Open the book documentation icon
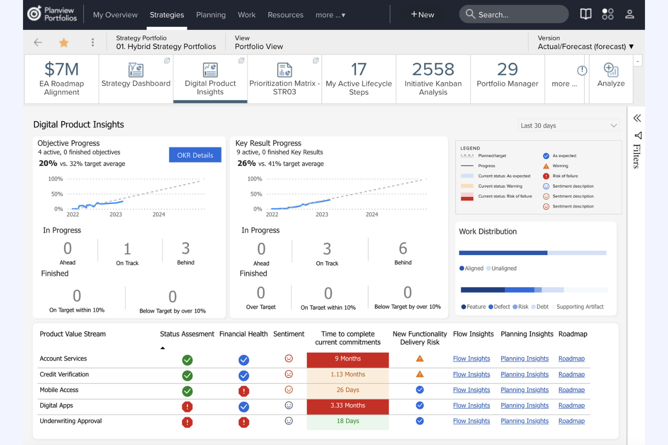 coord(585,14)
